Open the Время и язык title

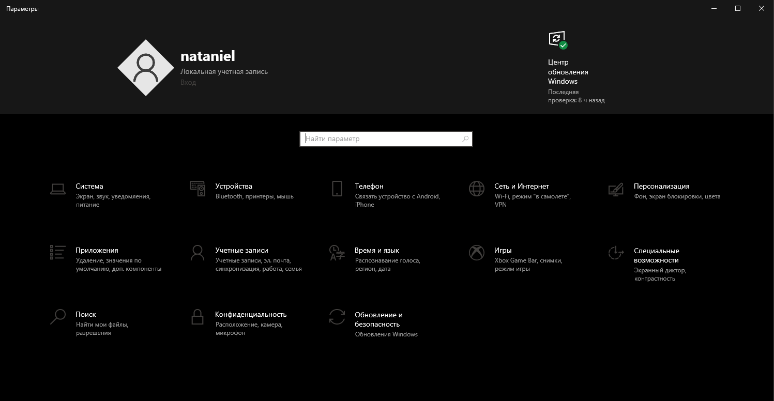point(377,251)
